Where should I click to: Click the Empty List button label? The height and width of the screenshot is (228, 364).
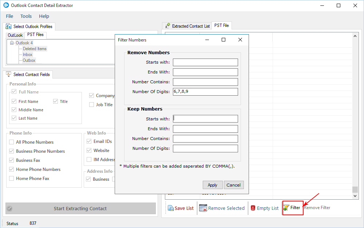(268, 208)
